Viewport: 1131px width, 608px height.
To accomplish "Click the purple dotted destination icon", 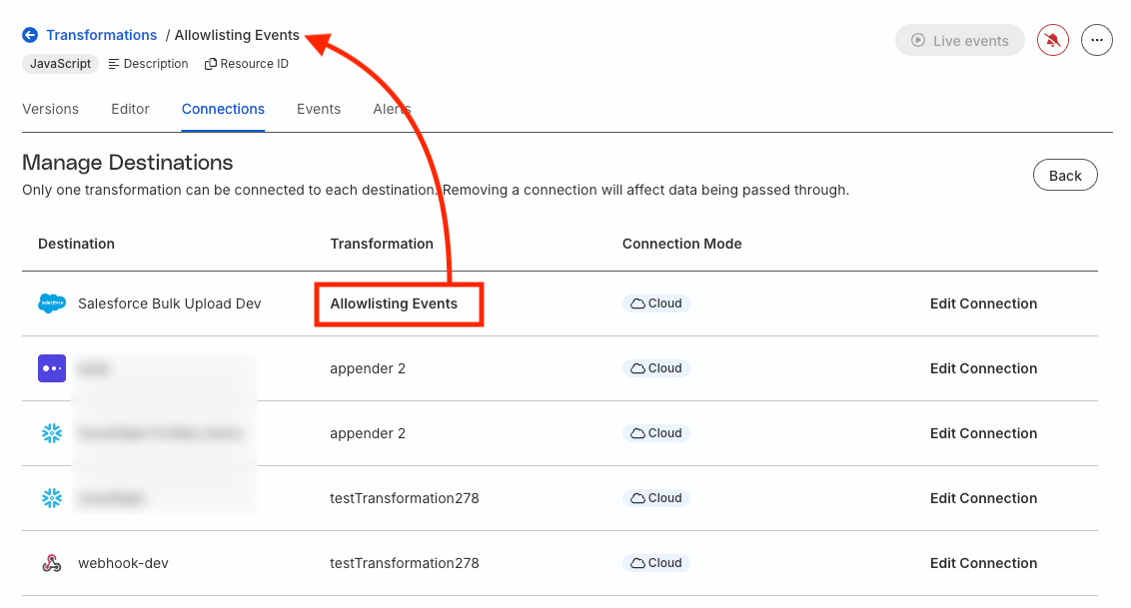I will coord(52,368).
